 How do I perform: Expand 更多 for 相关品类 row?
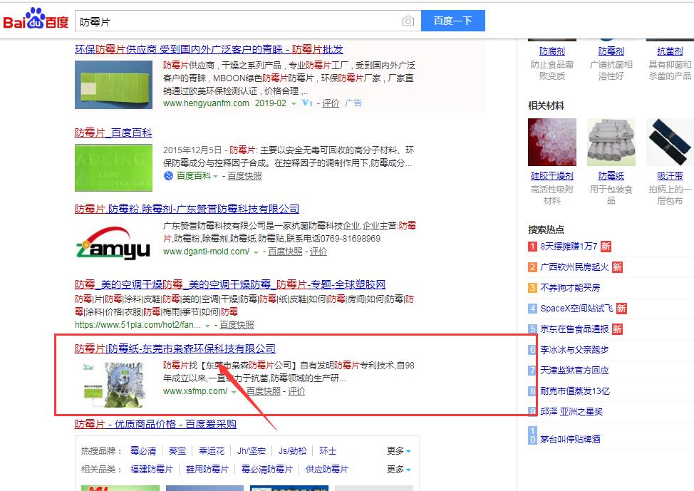coord(399,470)
